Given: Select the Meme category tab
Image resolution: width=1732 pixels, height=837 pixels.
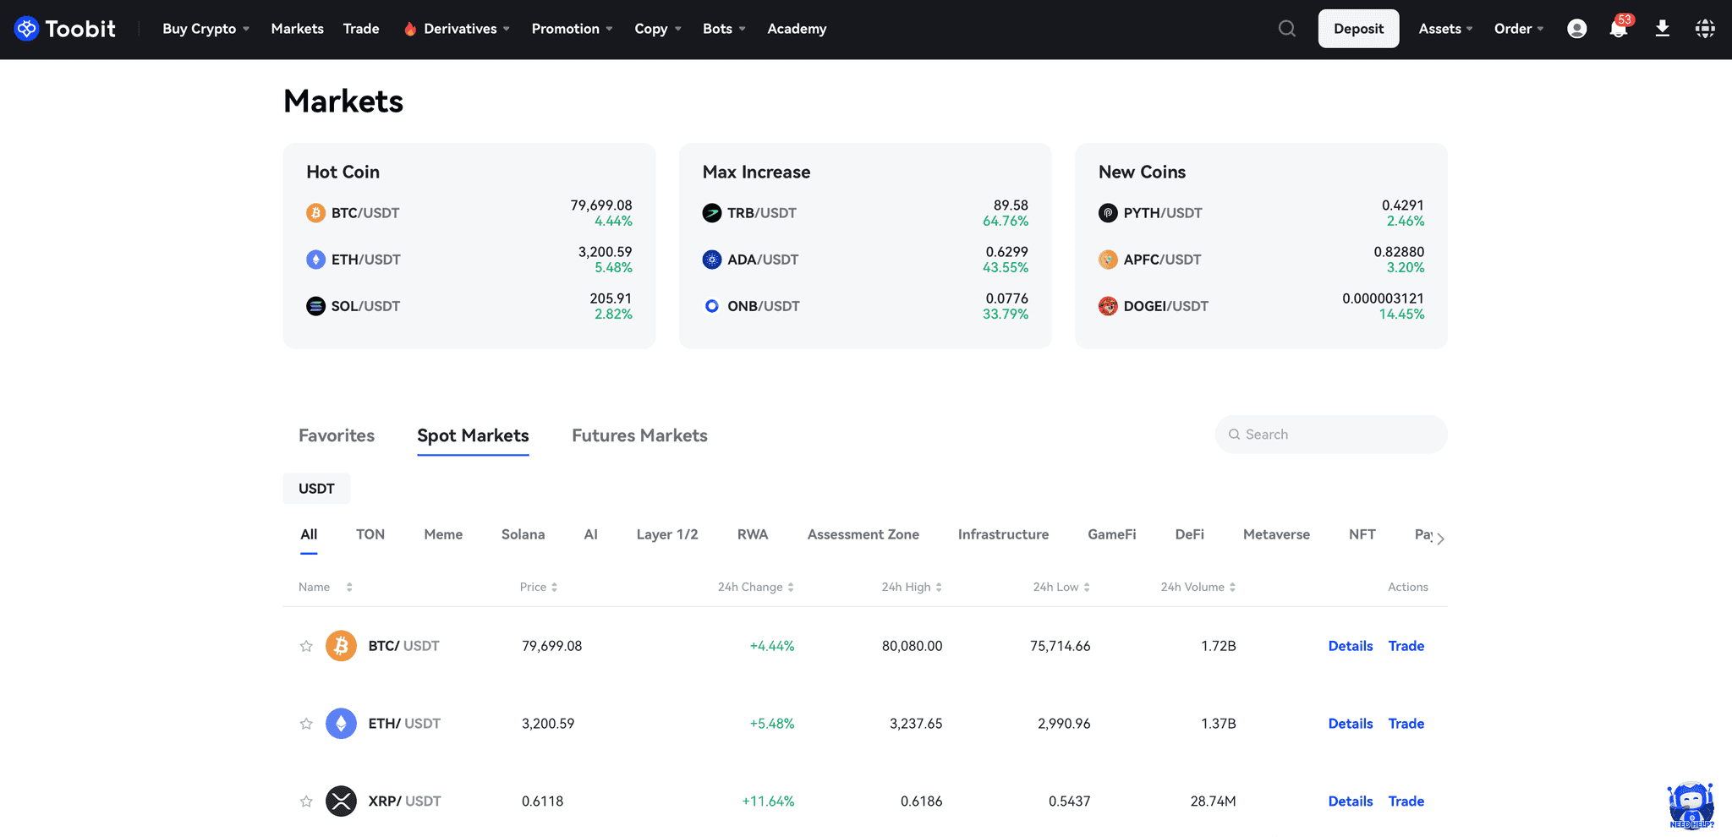Looking at the screenshot, I should coord(443,534).
